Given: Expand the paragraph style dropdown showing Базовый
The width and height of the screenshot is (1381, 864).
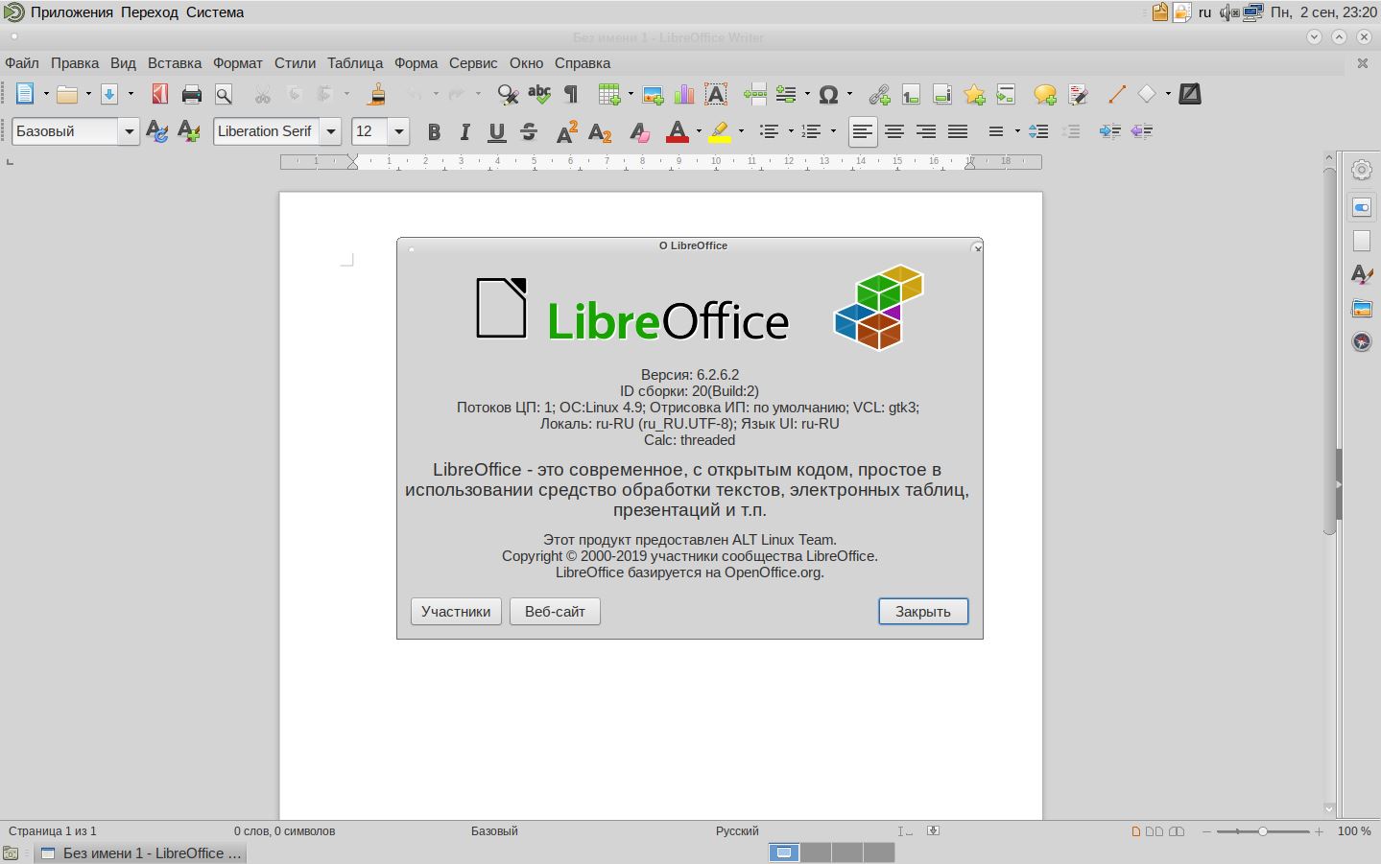Looking at the screenshot, I should point(129,131).
